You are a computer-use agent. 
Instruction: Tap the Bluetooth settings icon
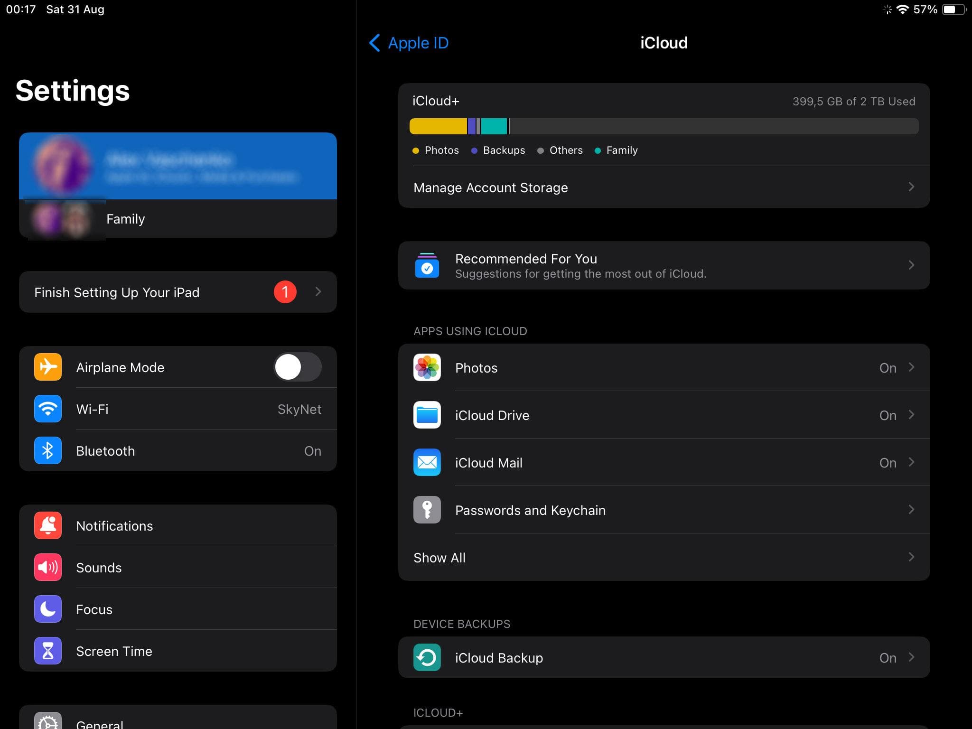click(x=48, y=450)
